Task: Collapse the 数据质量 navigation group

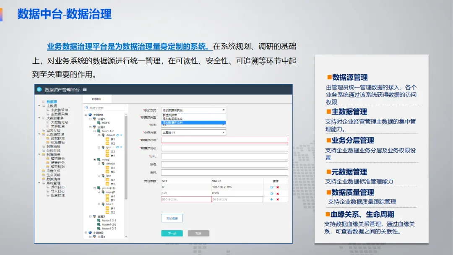Action: point(39,154)
